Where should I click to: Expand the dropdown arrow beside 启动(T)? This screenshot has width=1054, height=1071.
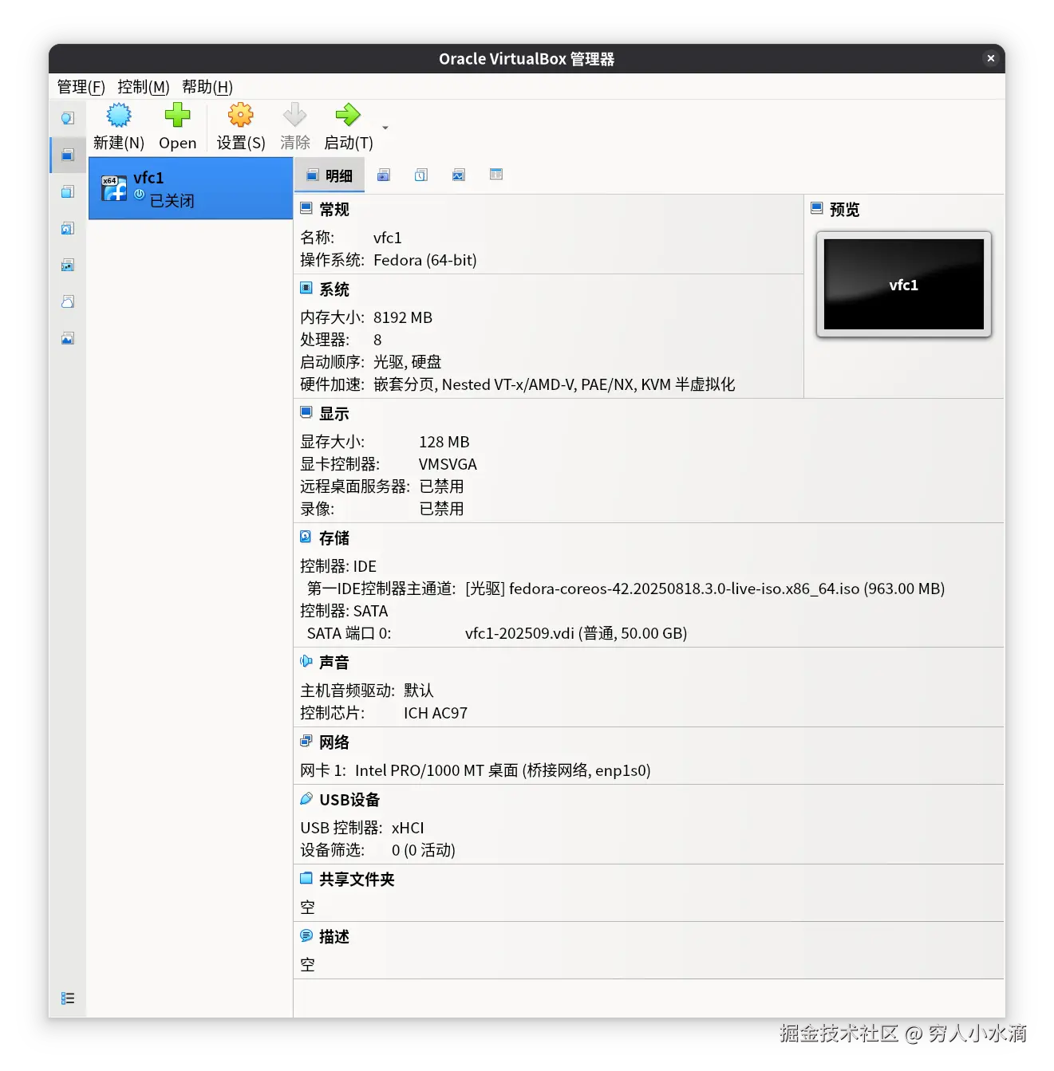[385, 128]
